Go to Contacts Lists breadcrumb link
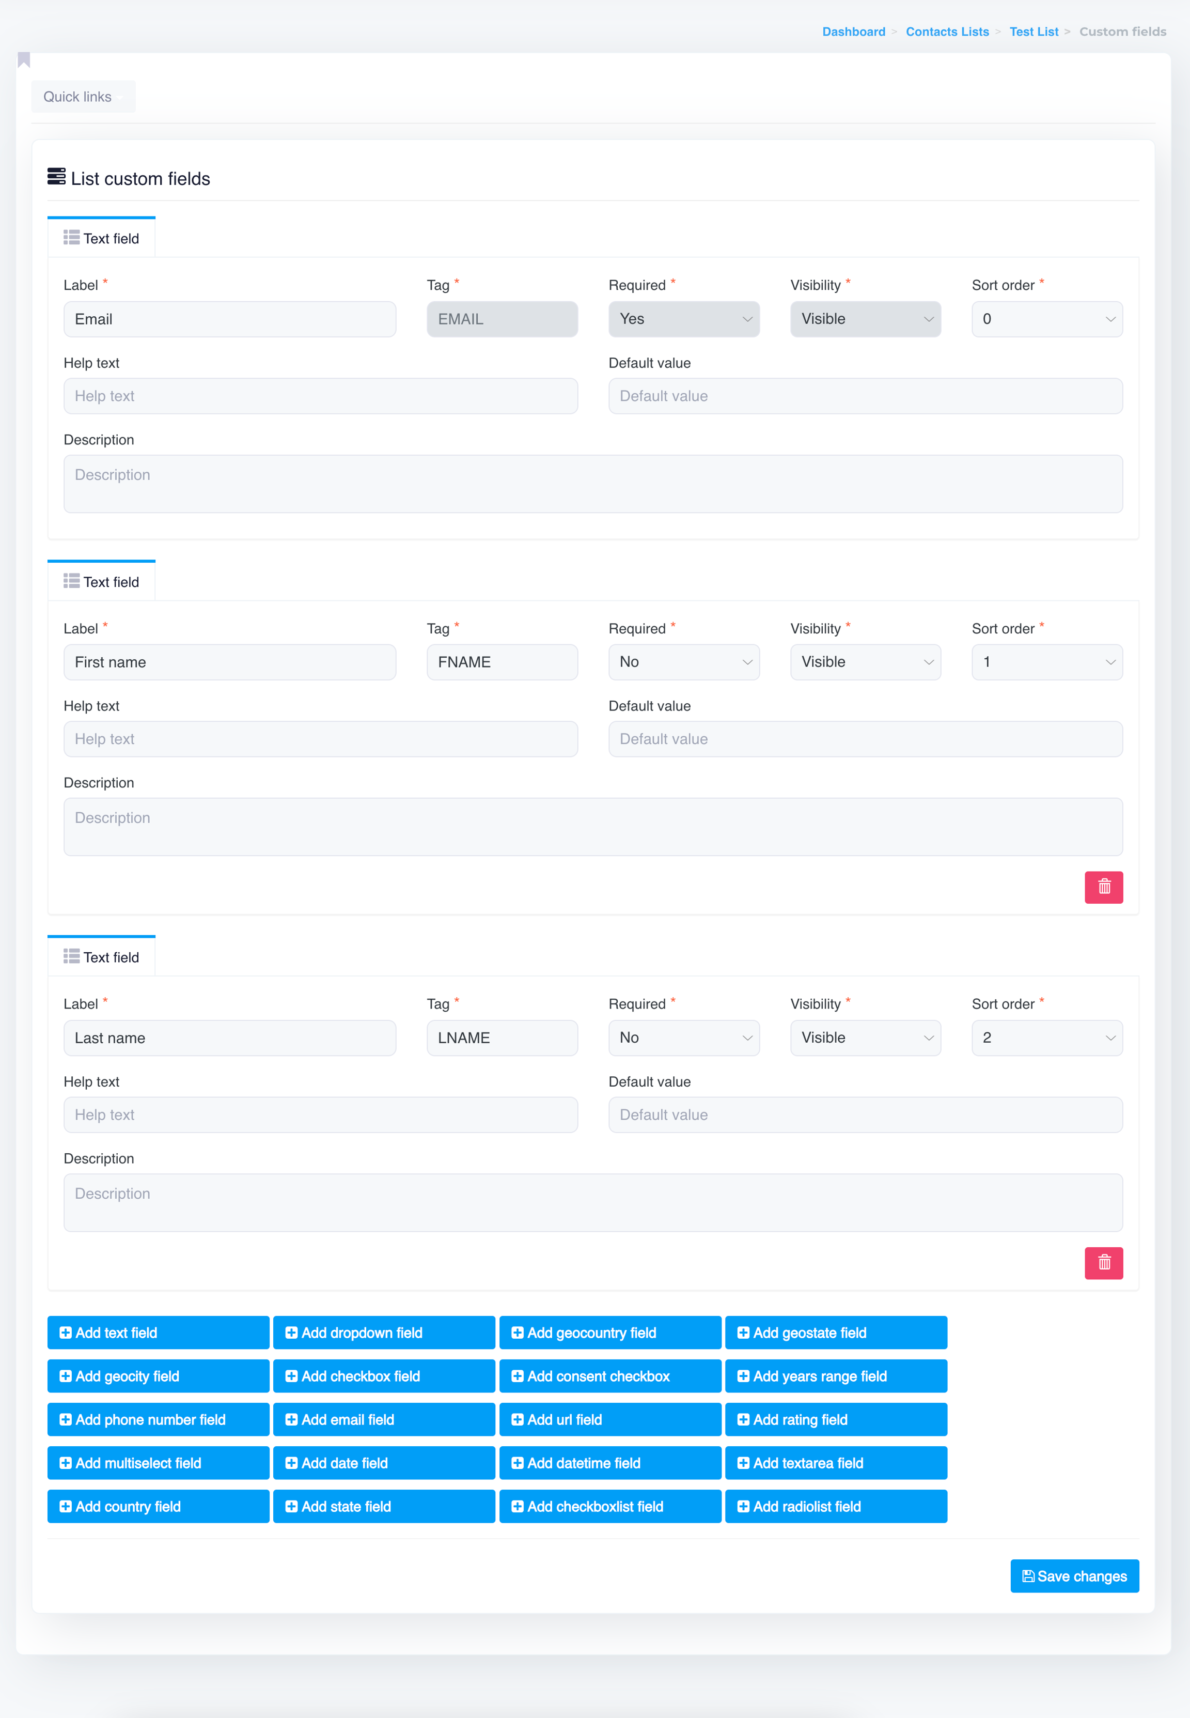 [x=947, y=32]
